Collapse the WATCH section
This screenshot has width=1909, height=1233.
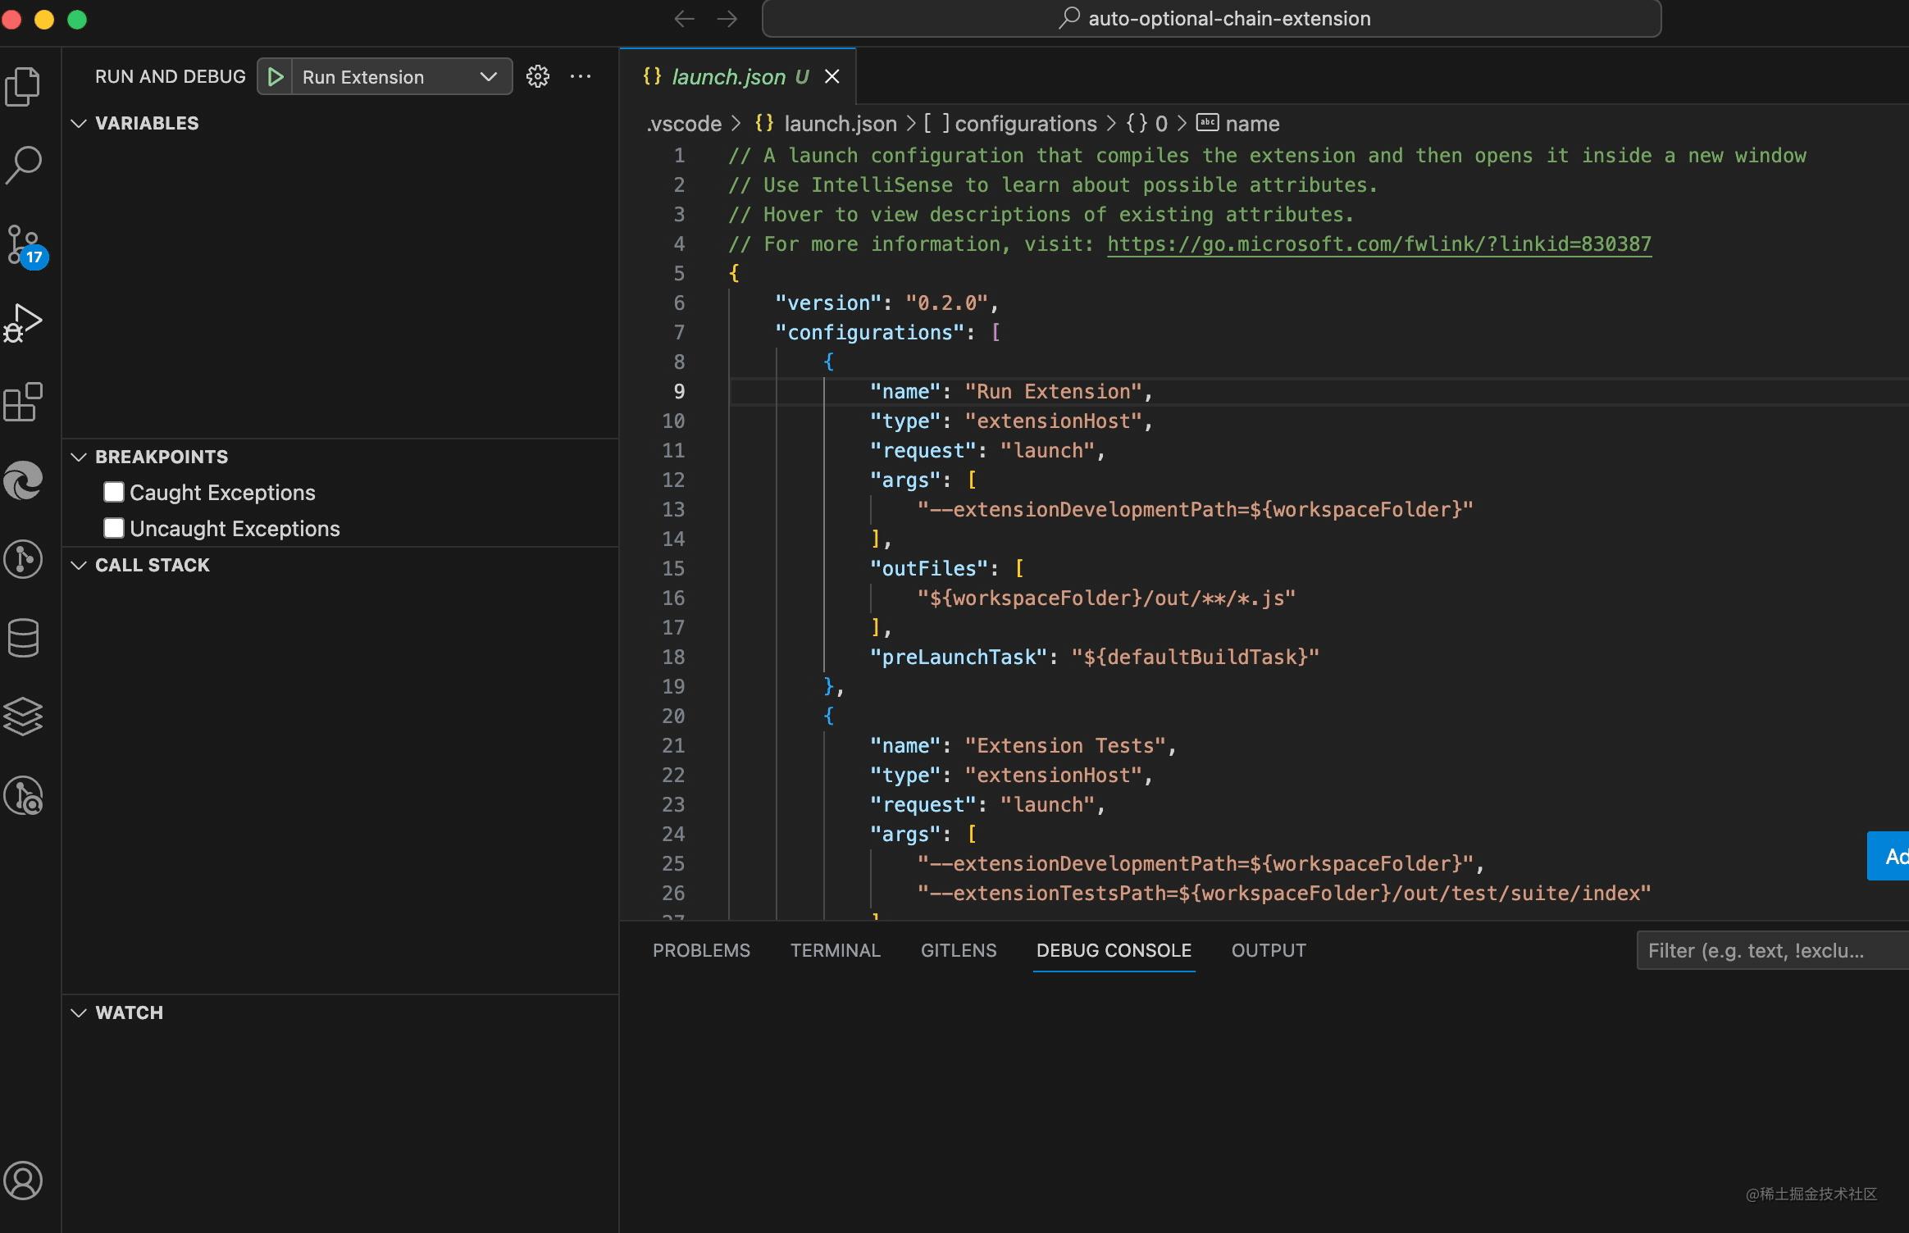pyautogui.click(x=79, y=1012)
